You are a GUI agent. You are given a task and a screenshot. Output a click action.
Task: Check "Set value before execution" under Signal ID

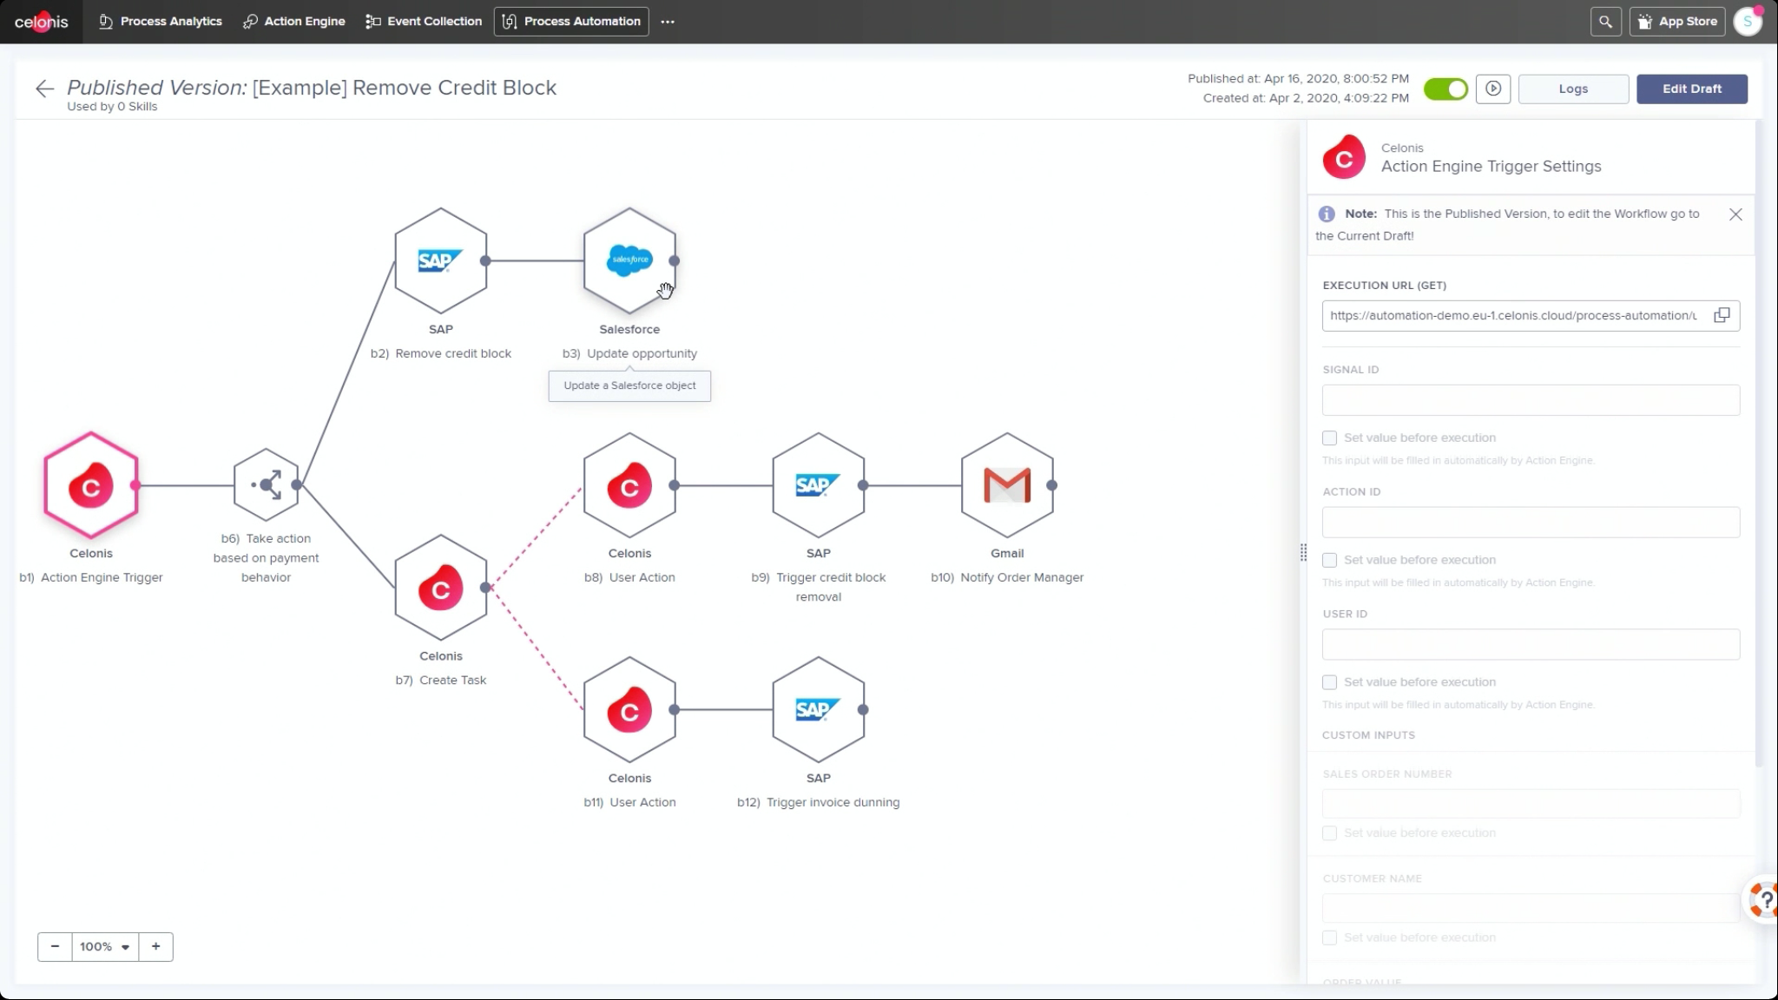click(1330, 437)
